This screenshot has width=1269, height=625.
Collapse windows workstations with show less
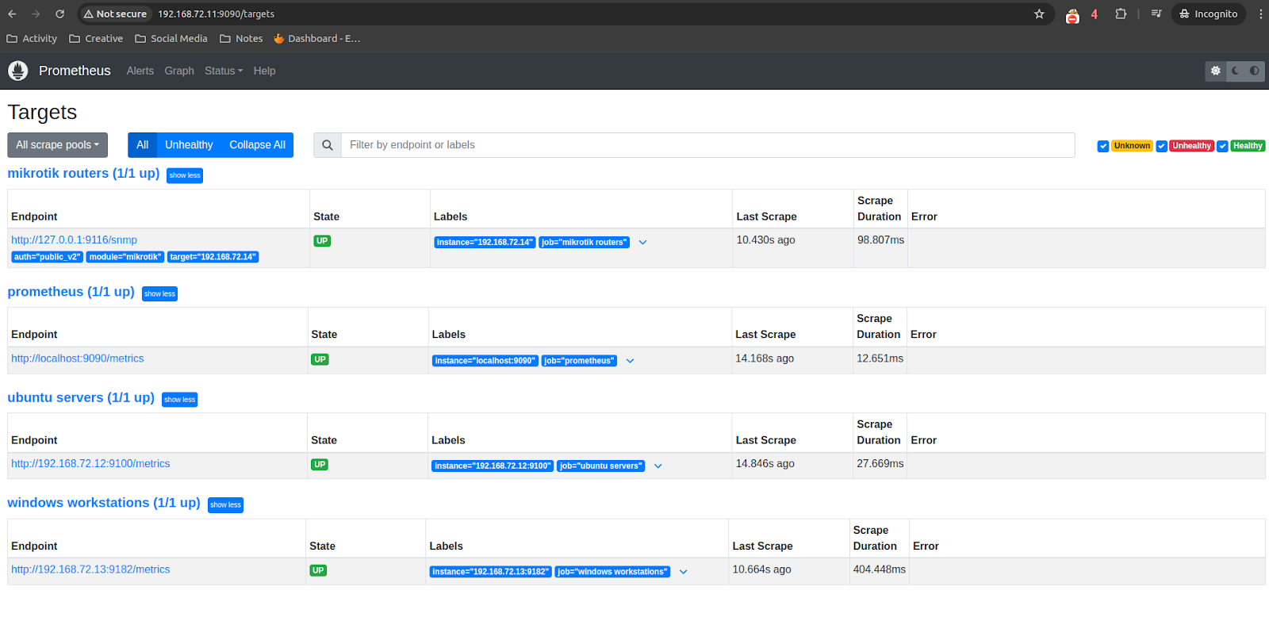click(x=225, y=505)
